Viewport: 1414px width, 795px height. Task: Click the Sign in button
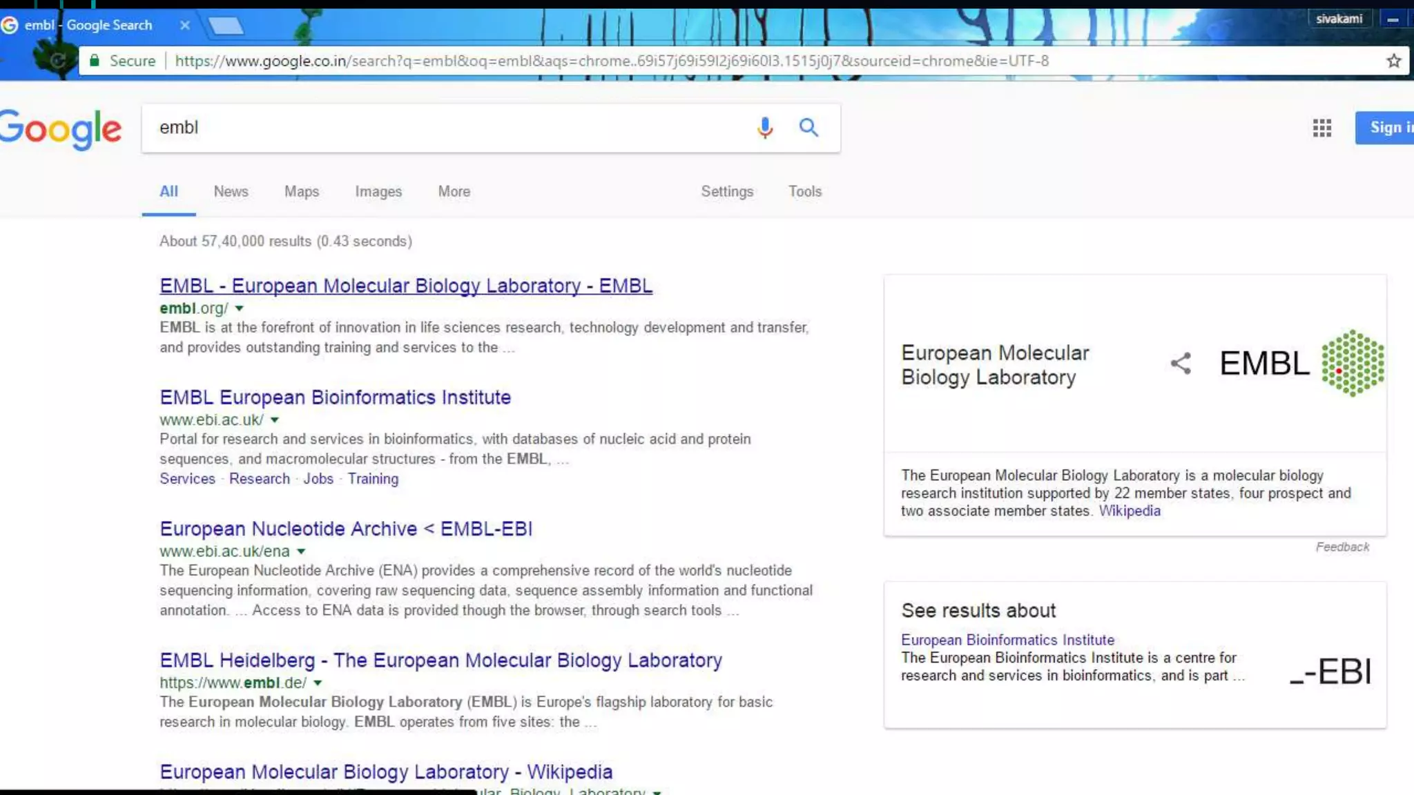(1388, 128)
